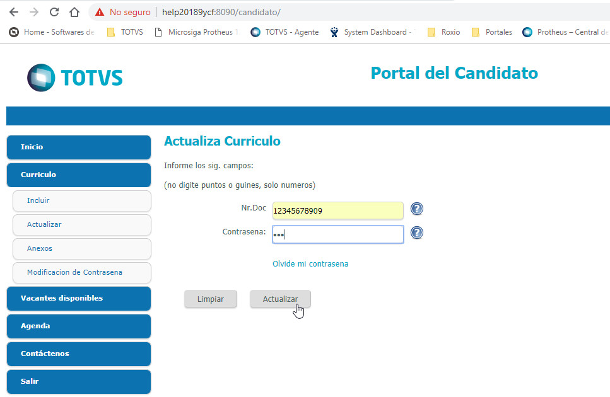This screenshot has height=397, width=610.
Task: Open the TOTVS bookmarks folder
Action: pos(126,32)
